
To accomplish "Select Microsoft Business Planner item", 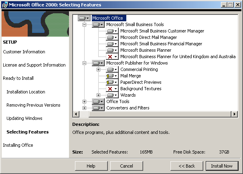I will [x=146, y=50].
